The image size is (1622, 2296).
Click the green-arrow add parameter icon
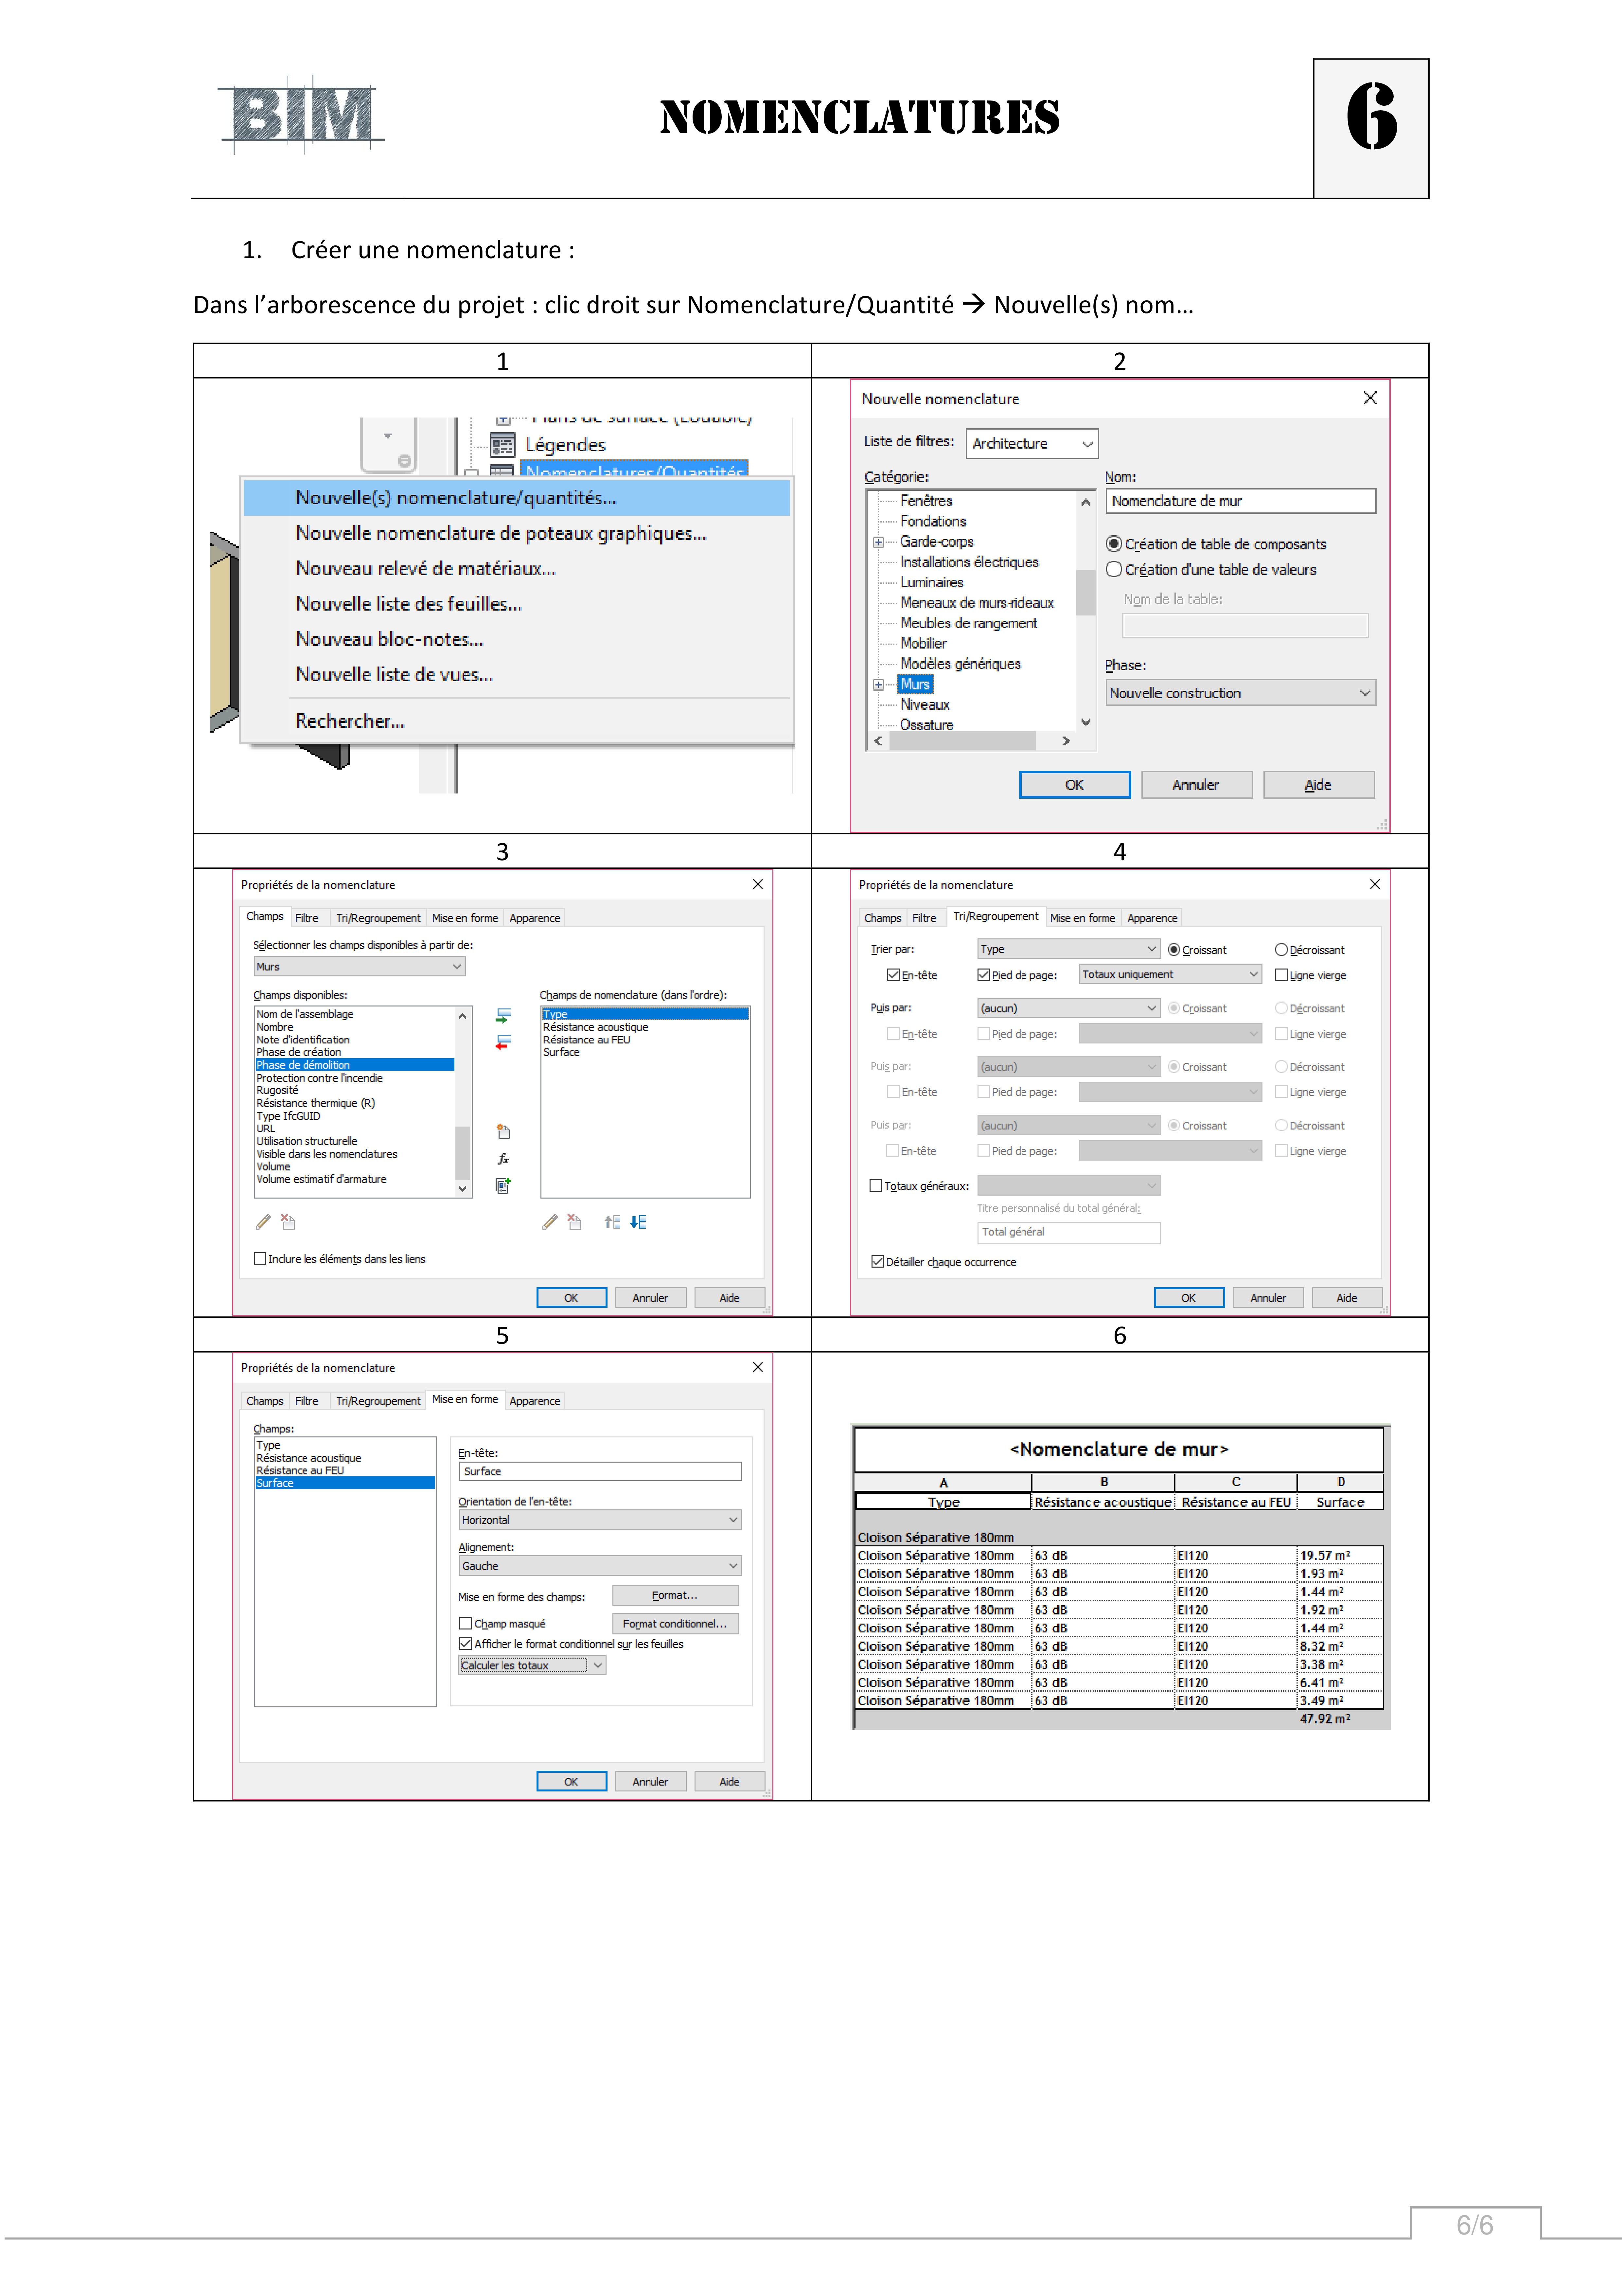point(503,1016)
